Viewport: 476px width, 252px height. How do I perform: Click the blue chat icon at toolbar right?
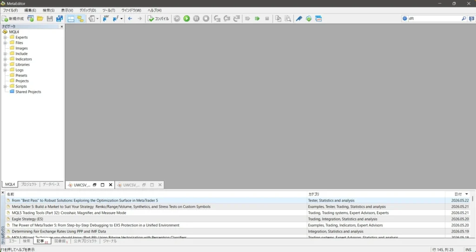(471, 19)
